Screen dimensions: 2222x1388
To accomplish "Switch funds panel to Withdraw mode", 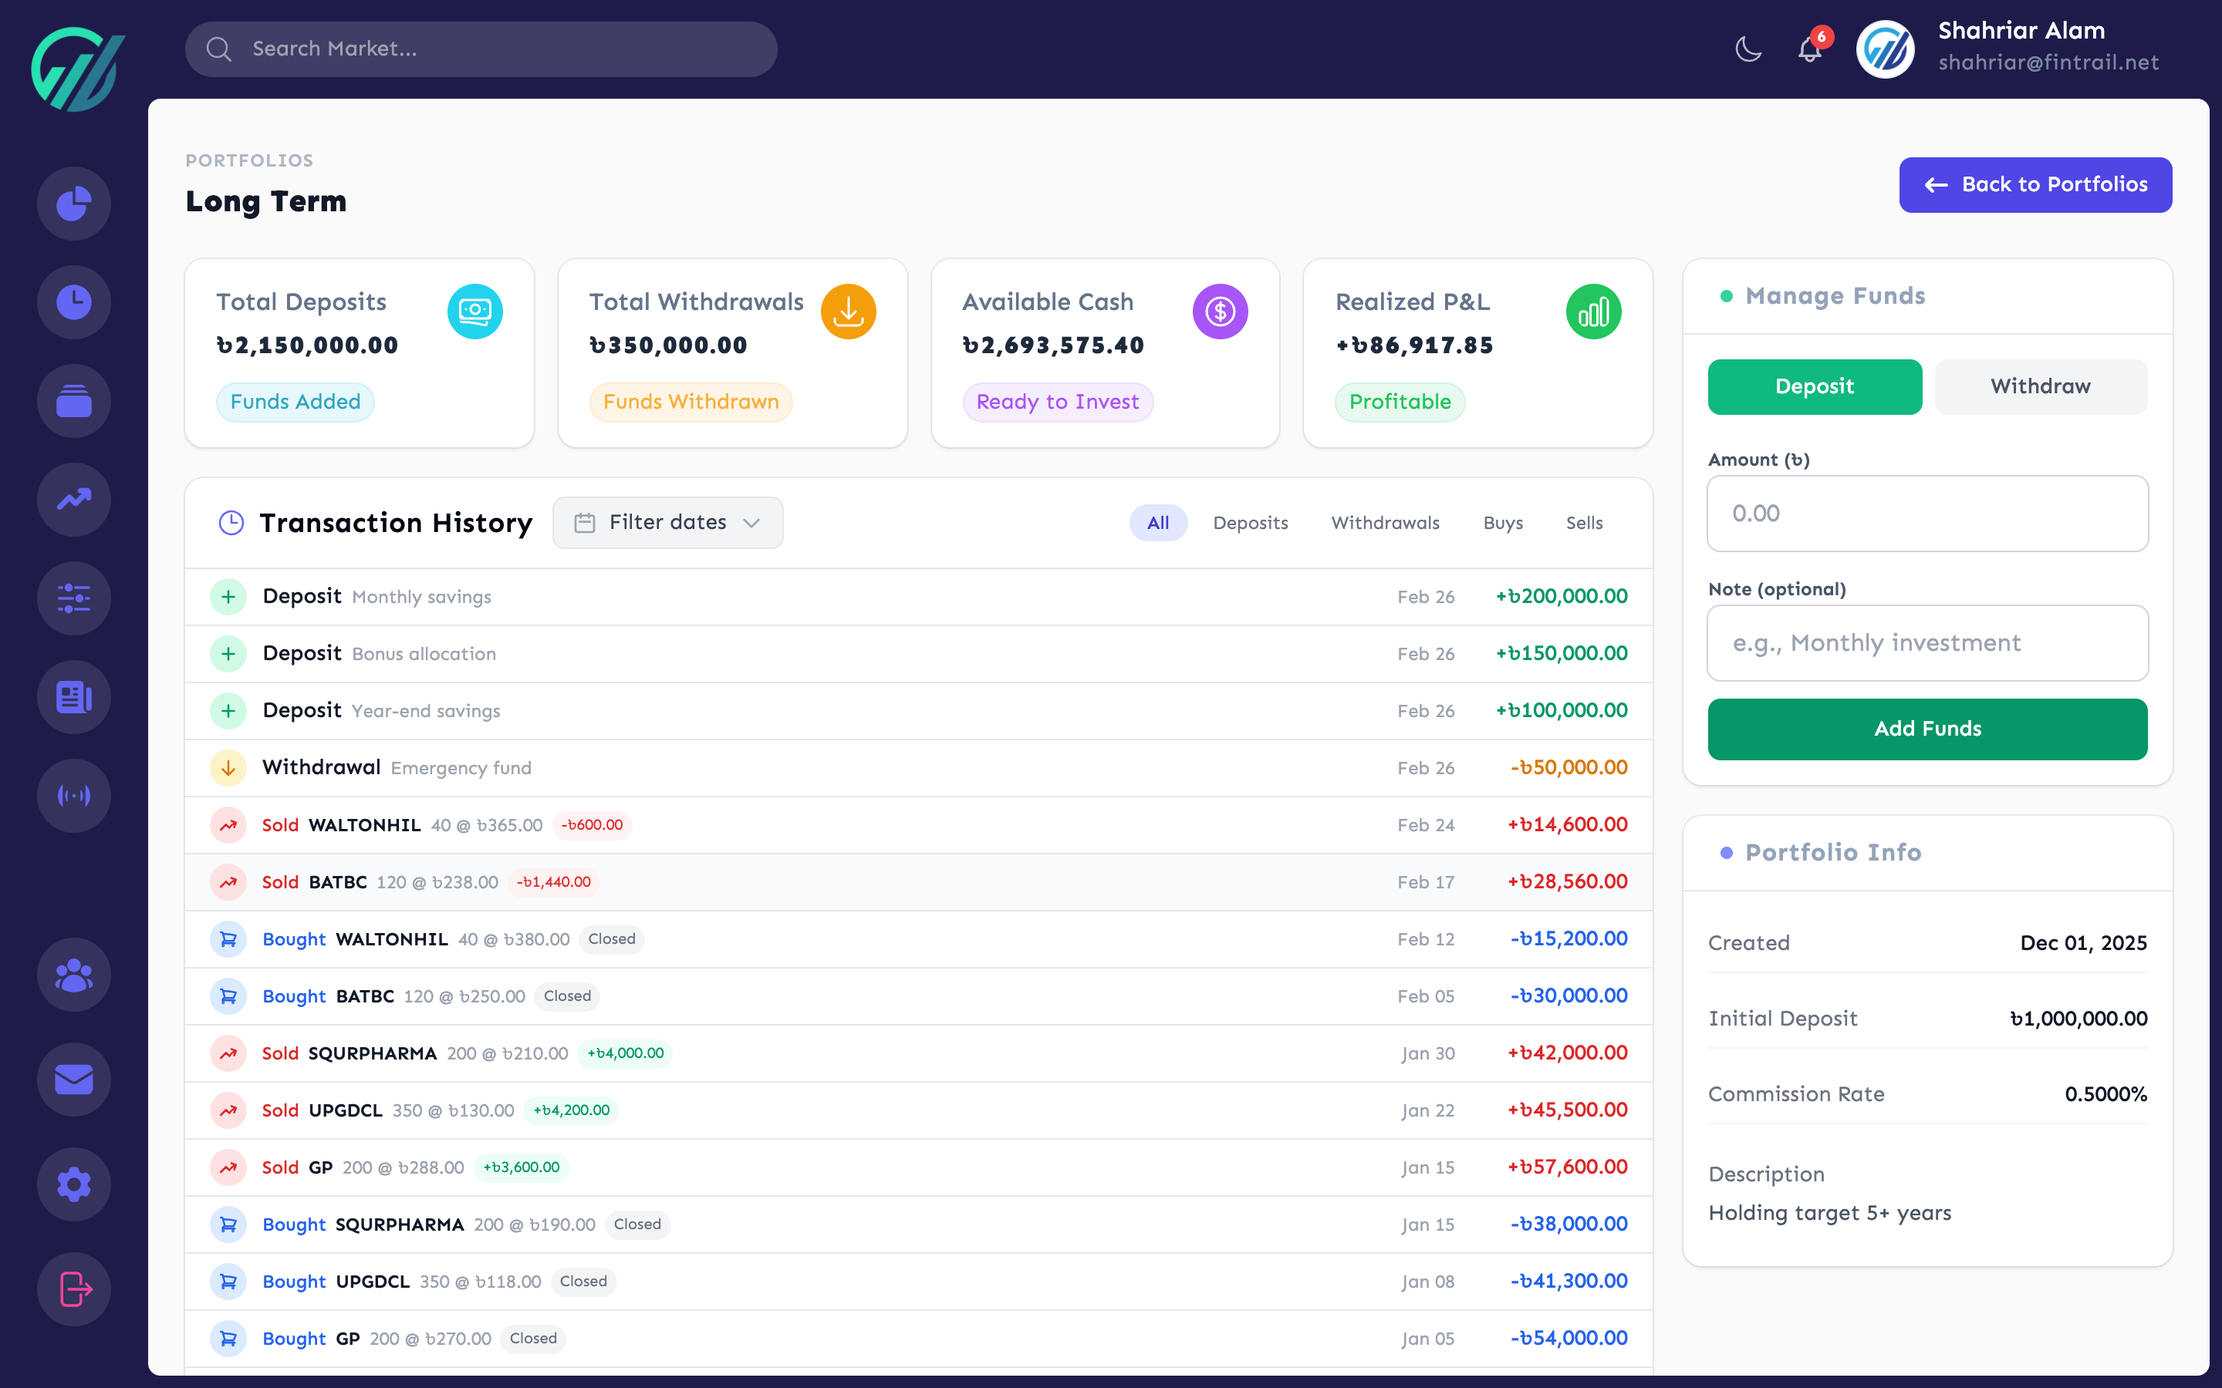I will click(2040, 386).
